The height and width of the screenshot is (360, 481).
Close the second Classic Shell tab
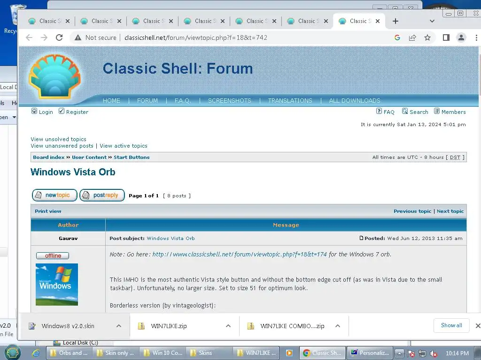tap(119, 21)
